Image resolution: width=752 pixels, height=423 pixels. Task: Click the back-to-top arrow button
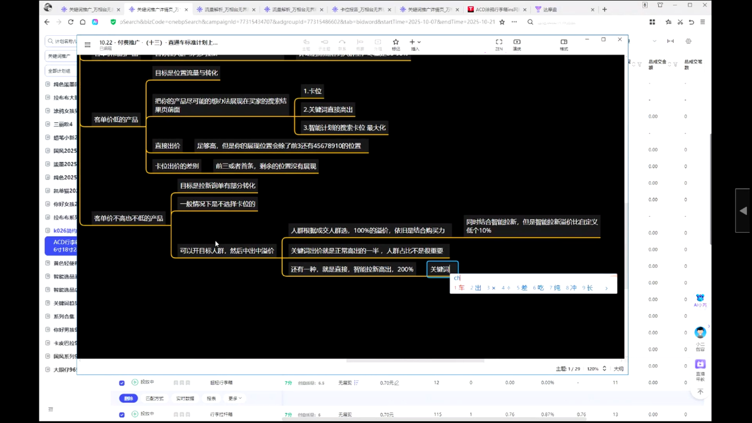click(x=700, y=392)
